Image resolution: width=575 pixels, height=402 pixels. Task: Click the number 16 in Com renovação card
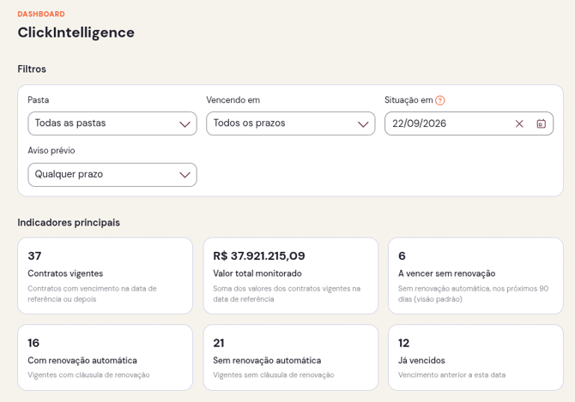(x=33, y=343)
